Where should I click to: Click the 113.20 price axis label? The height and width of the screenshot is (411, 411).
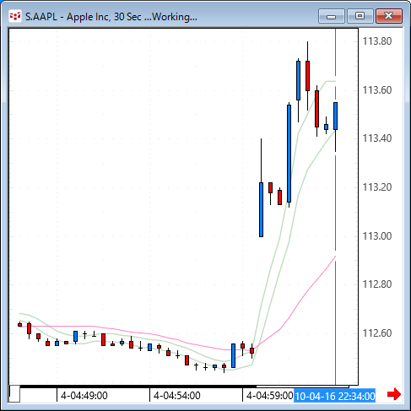pos(377,187)
